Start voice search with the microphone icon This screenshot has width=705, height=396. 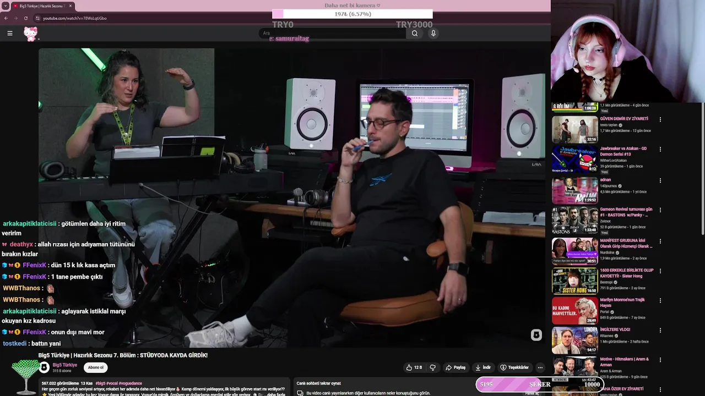(433, 33)
